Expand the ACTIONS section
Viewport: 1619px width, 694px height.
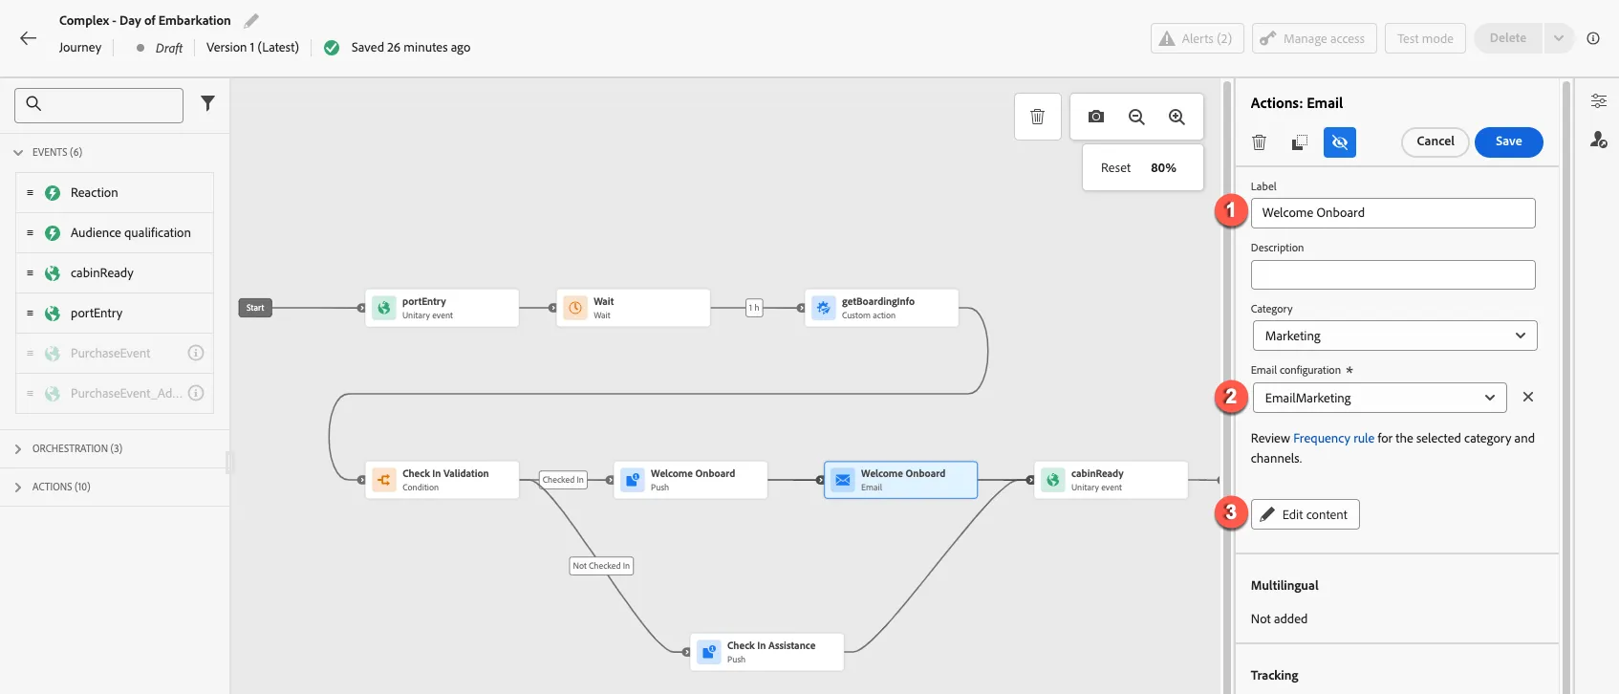18,487
